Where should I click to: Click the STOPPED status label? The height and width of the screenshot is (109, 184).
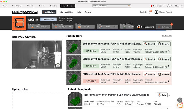(91, 81)
